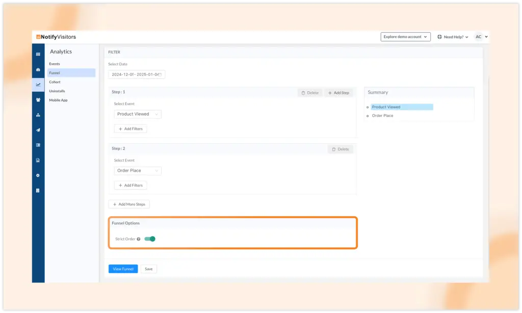Screen dimensions: 522x313
Task: Click the Analytics line chart sidebar icon
Action: [x=38, y=85]
